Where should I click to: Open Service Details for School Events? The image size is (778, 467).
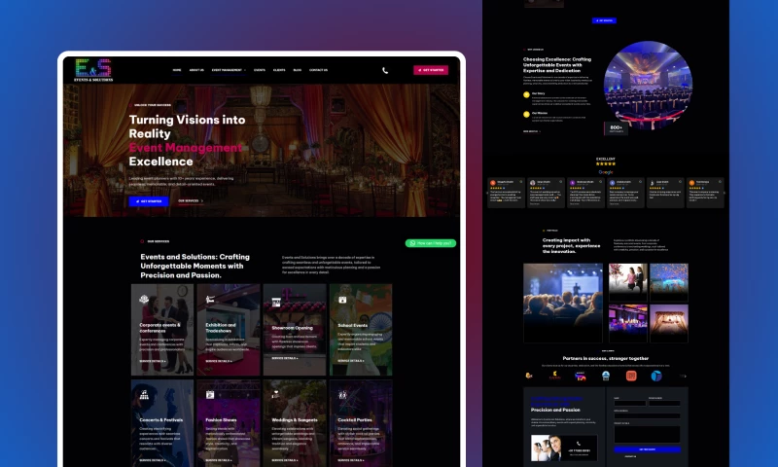coord(351,361)
